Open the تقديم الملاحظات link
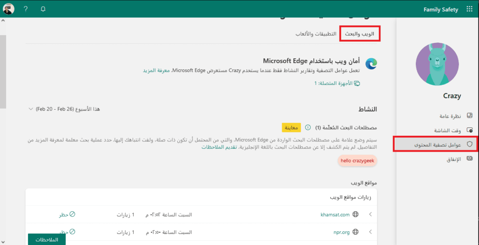The width and height of the screenshot is (479, 245). (x=219, y=147)
